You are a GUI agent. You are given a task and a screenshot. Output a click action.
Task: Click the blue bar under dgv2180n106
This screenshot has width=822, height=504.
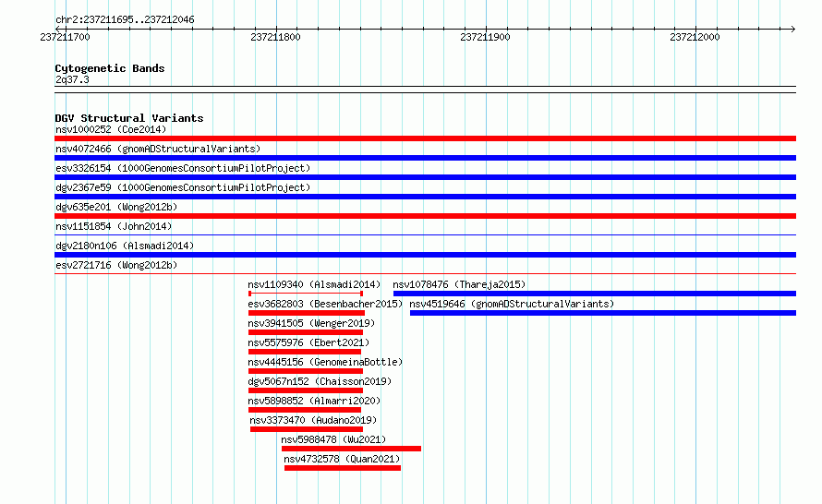point(425,255)
